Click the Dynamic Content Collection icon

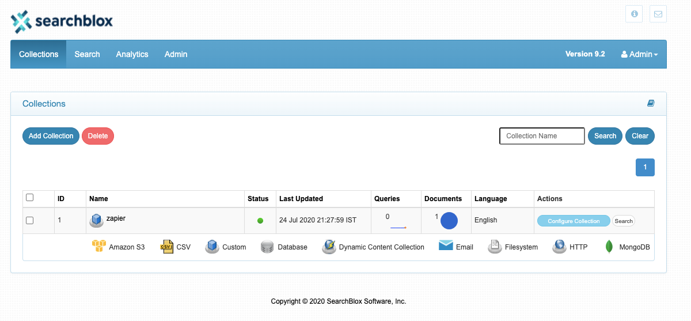[329, 247]
